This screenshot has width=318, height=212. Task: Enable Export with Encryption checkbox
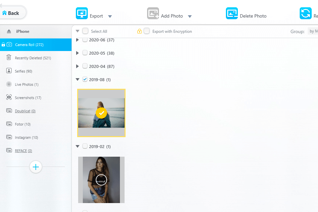pyautogui.click(x=147, y=31)
